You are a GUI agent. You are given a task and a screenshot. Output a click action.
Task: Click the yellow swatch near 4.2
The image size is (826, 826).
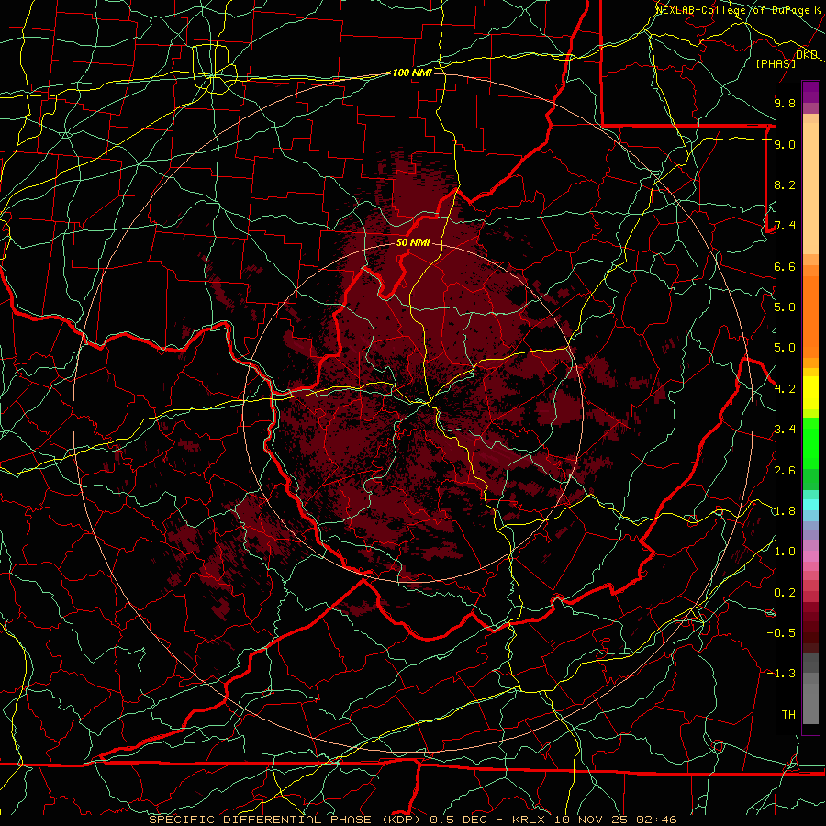[x=810, y=393]
